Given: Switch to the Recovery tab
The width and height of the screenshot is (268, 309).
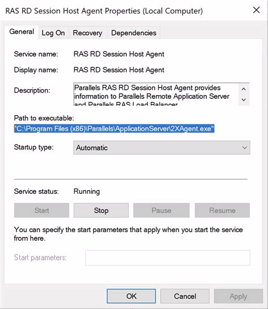Looking at the screenshot, I should [88, 33].
